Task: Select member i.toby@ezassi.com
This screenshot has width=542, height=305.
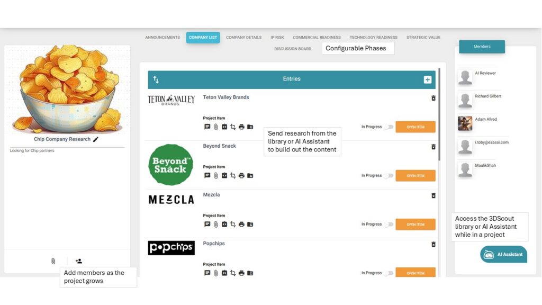Action: 491,142
